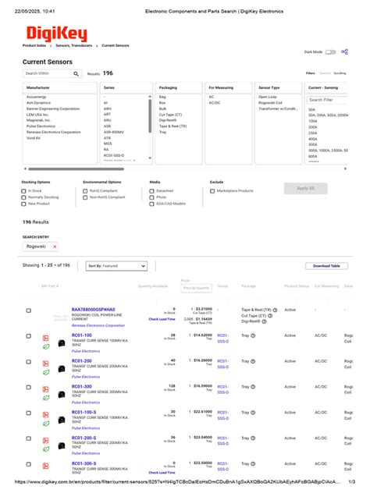Click the info icon next to Tape & Reel (TR)
Screen dimensions: 370x493
[x=275, y=310]
